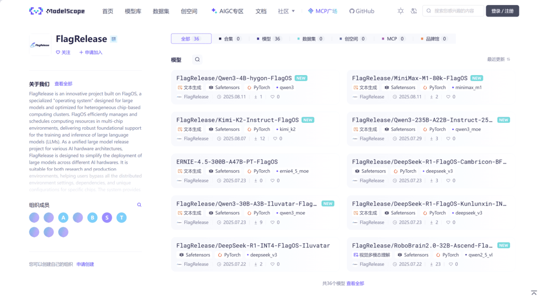Open FlagRelease/DeepSeek-R1-INT4-FlagOS-Iluvatar model
541x304 pixels.
tap(253, 246)
